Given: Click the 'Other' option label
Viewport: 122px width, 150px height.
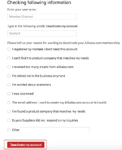Looking at the screenshot, I should pos(16,130).
